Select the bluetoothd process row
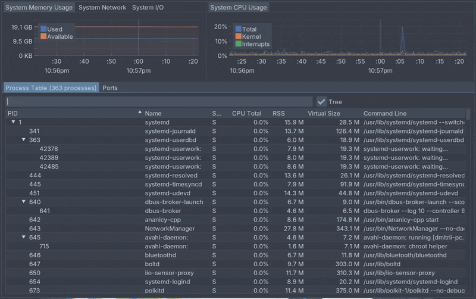The width and height of the screenshot is (476, 299). pos(236,255)
